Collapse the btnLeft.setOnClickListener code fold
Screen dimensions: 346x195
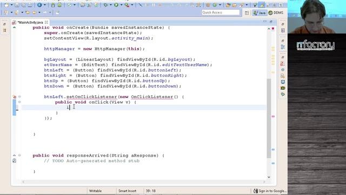19,96
